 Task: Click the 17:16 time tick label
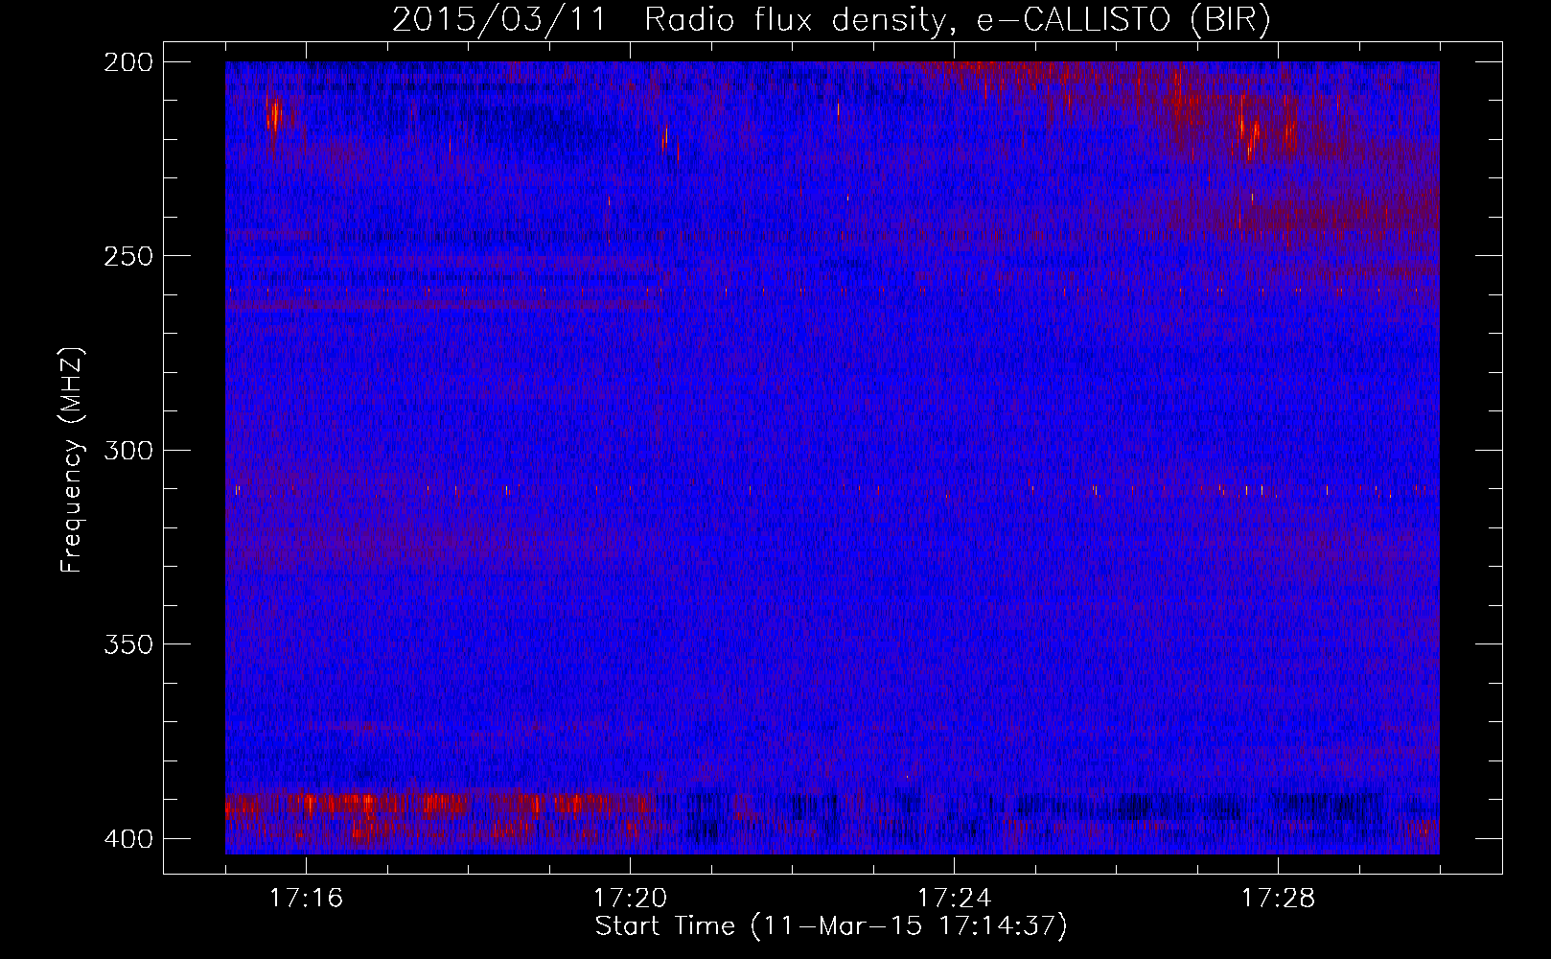306,898
